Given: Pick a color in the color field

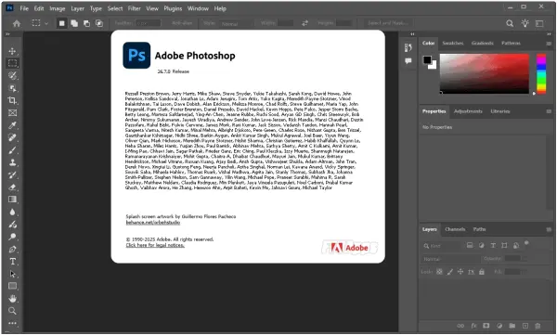Looking at the screenshot, I should point(485,73).
